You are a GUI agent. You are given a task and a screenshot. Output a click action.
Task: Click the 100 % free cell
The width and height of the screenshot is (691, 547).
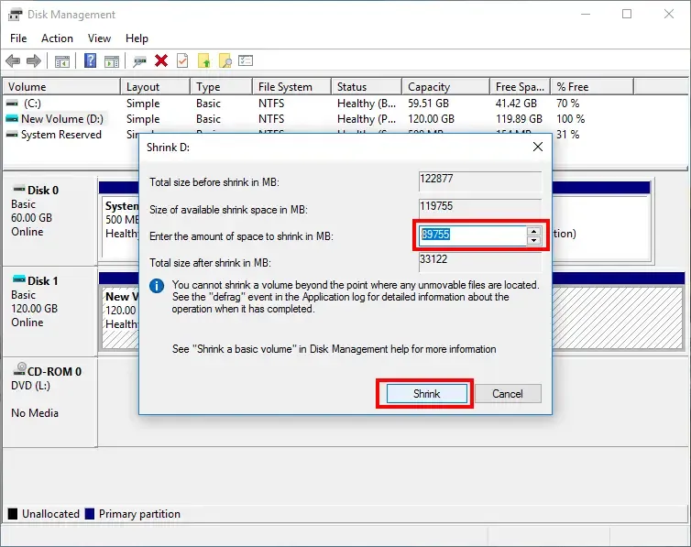(570, 119)
